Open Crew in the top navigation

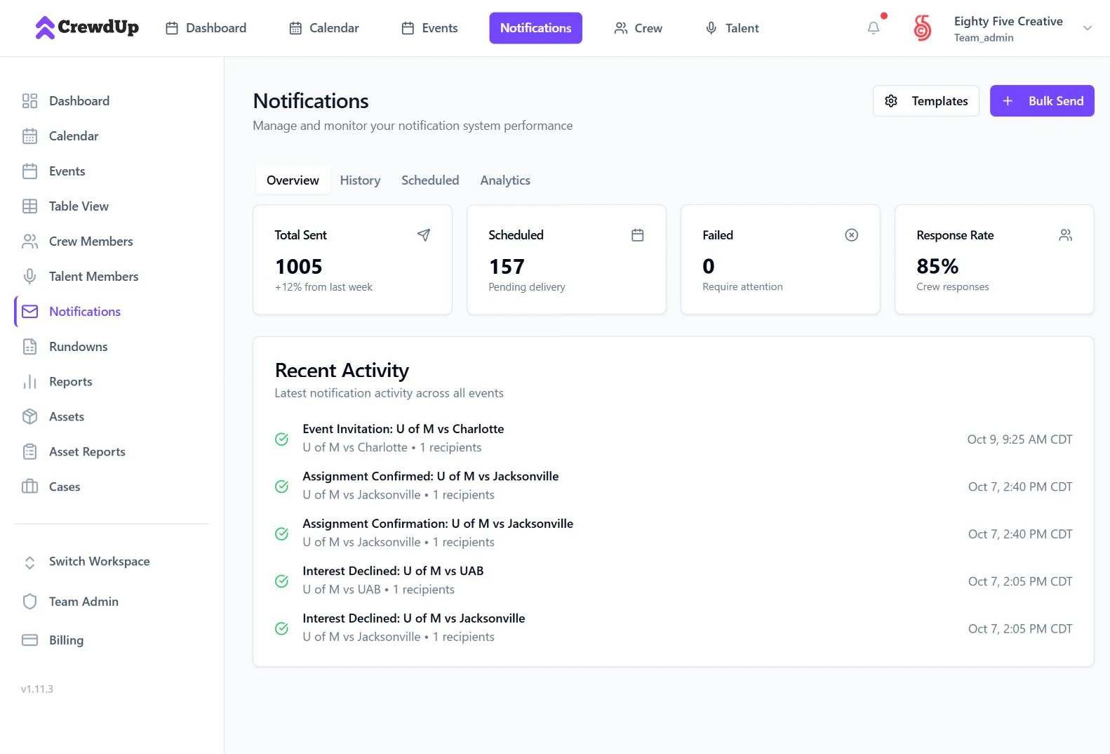tap(638, 28)
